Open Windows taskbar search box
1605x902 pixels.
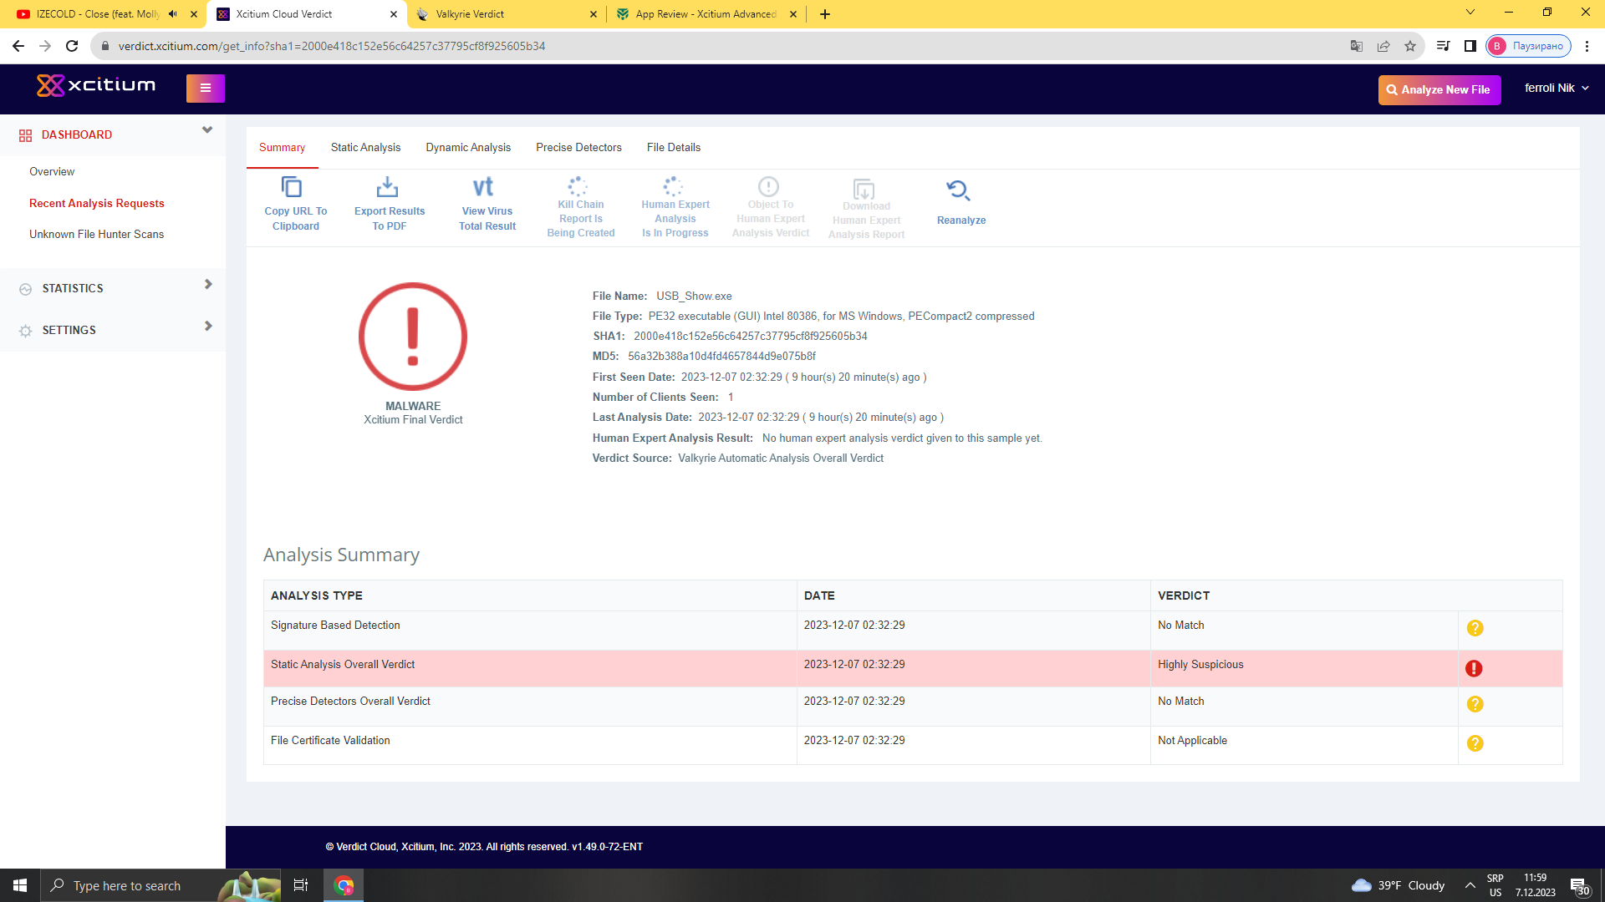[x=127, y=886]
